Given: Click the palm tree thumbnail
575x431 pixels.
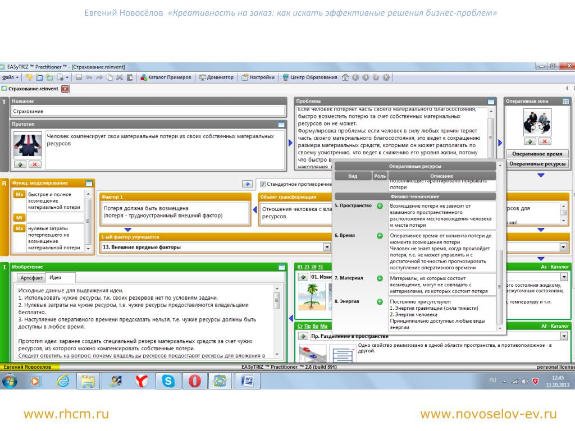Looking at the screenshot, I should click(312, 297).
